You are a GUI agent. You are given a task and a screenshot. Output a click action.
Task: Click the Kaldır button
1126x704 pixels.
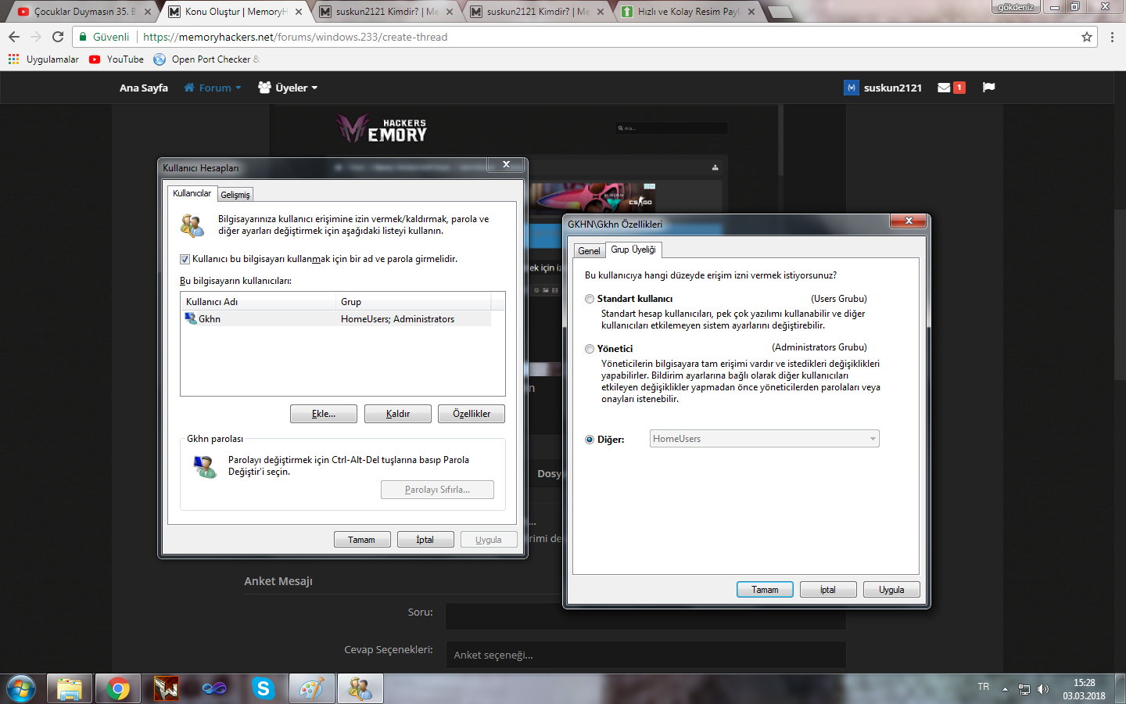click(398, 414)
